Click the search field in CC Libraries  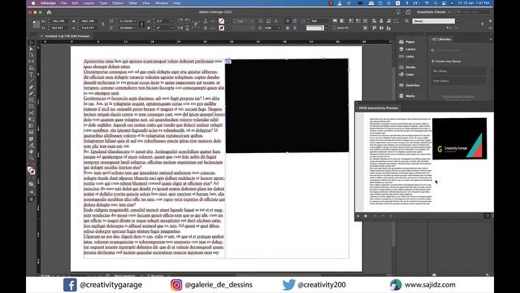point(459,50)
